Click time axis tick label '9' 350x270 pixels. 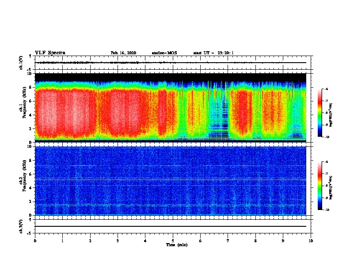tap(283, 241)
